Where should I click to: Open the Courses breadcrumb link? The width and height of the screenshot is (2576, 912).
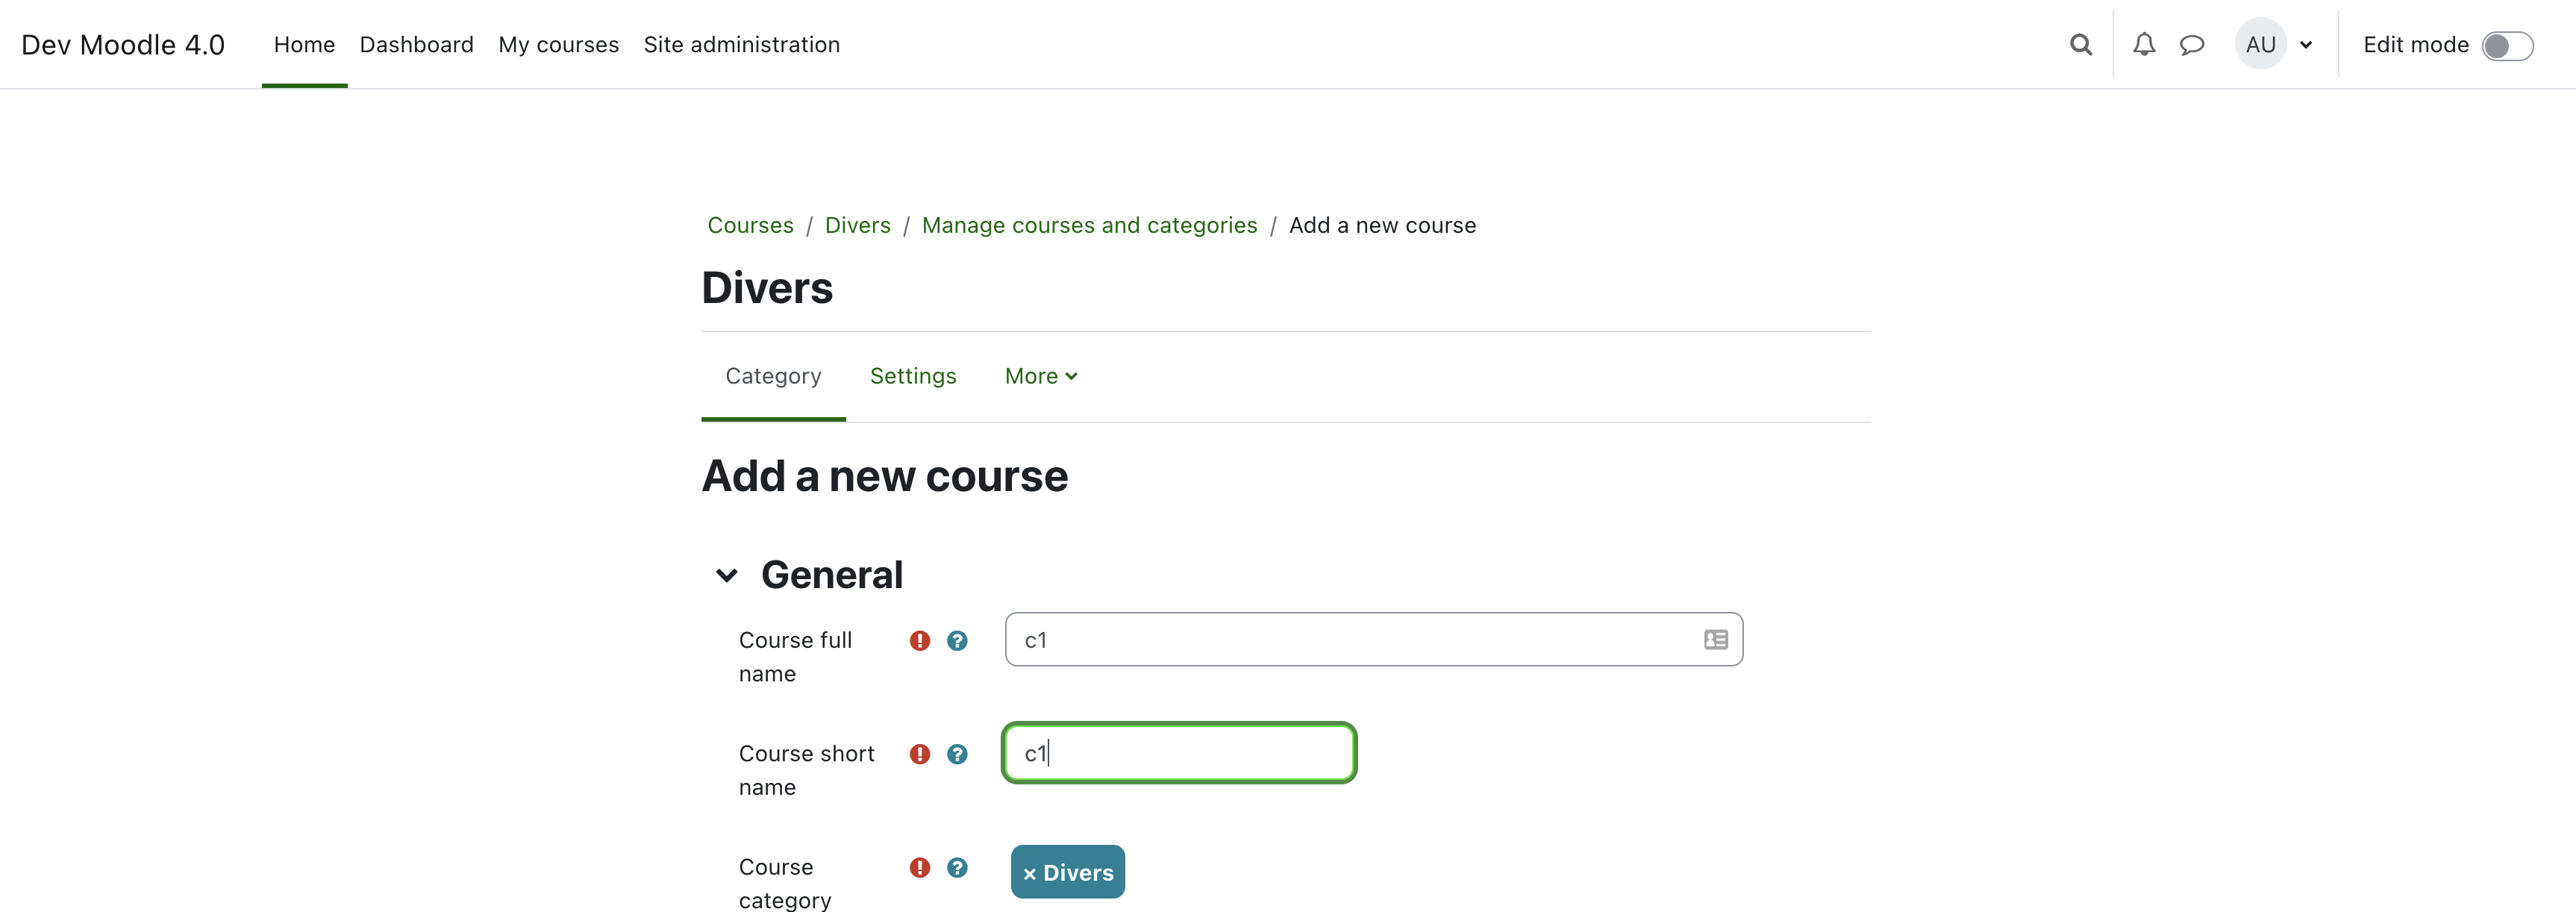click(x=750, y=225)
